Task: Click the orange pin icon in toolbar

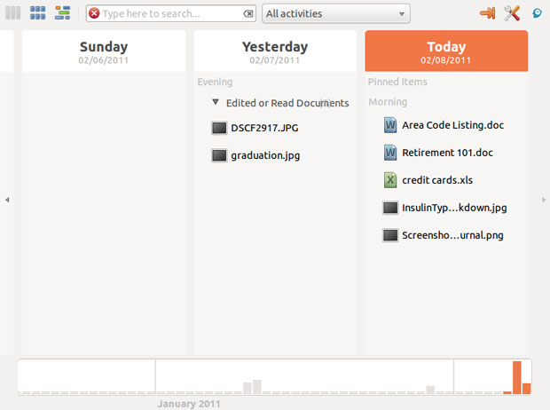Action: pyautogui.click(x=487, y=13)
